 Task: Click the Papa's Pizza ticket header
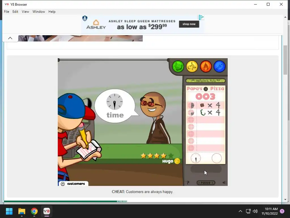click(x=206, y=89)
